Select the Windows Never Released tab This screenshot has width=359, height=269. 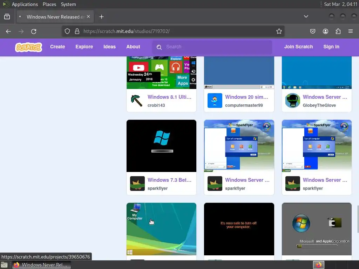pyautogui.click(x=55, y=17)
